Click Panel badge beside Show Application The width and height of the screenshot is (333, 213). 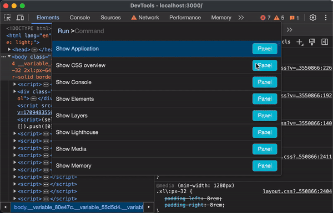(x=265, y=49)
